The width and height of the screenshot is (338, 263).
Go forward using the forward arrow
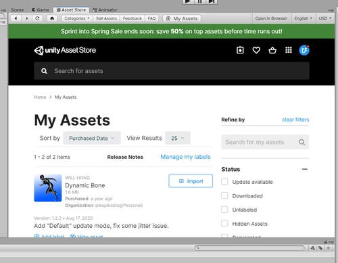[x=27, y=18]
